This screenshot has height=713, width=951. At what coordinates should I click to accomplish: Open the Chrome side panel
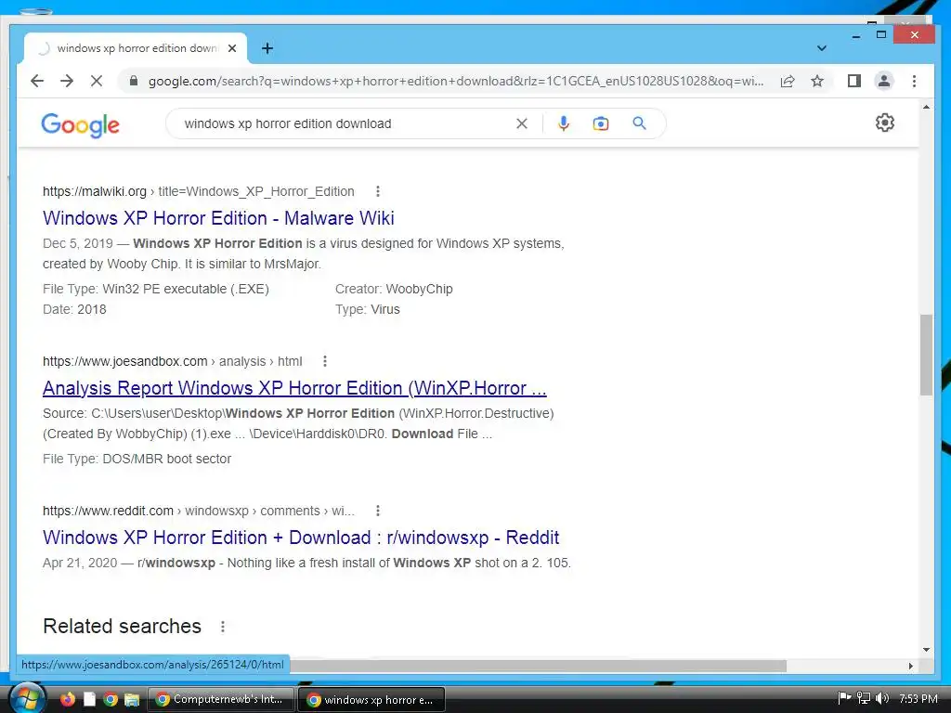[854, 81]
